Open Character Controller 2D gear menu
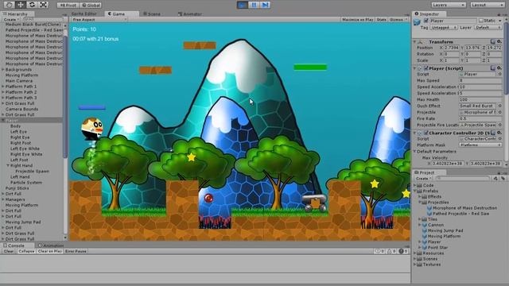 tap(499, 133)
